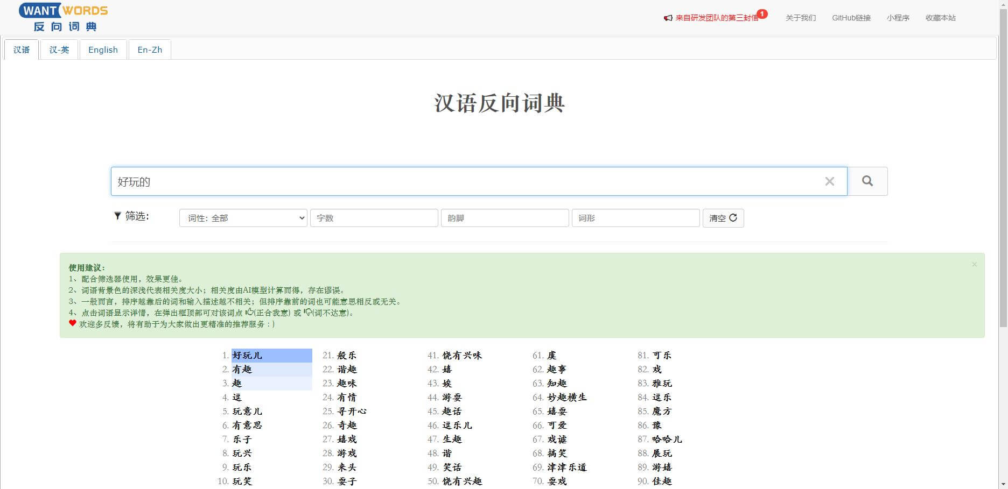Click the 韵脚 rhyme filter field

[505, 218]
